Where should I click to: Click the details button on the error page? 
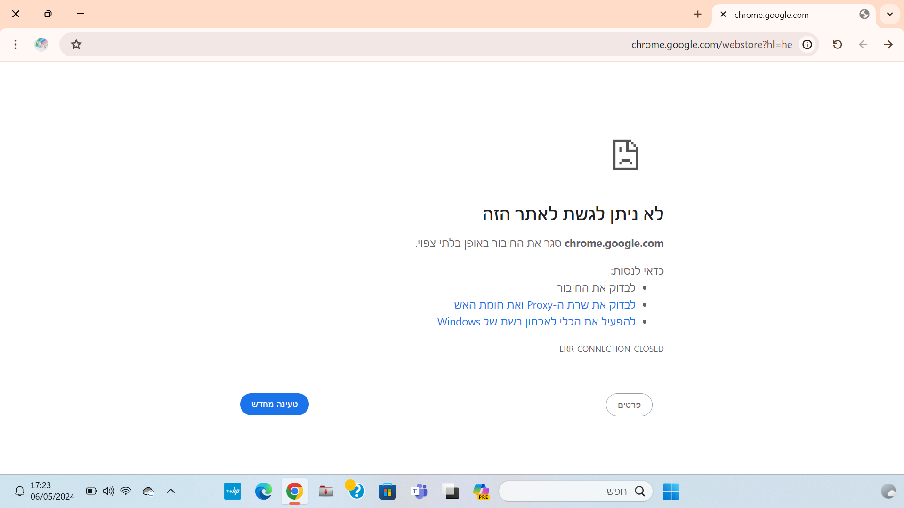coord(629,405)
